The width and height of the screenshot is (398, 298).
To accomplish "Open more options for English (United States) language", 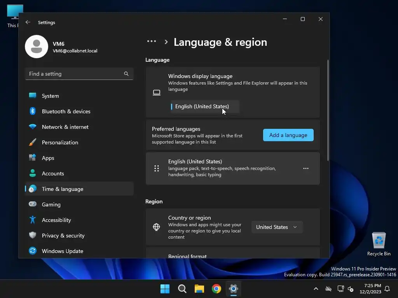I will [306, 168].
